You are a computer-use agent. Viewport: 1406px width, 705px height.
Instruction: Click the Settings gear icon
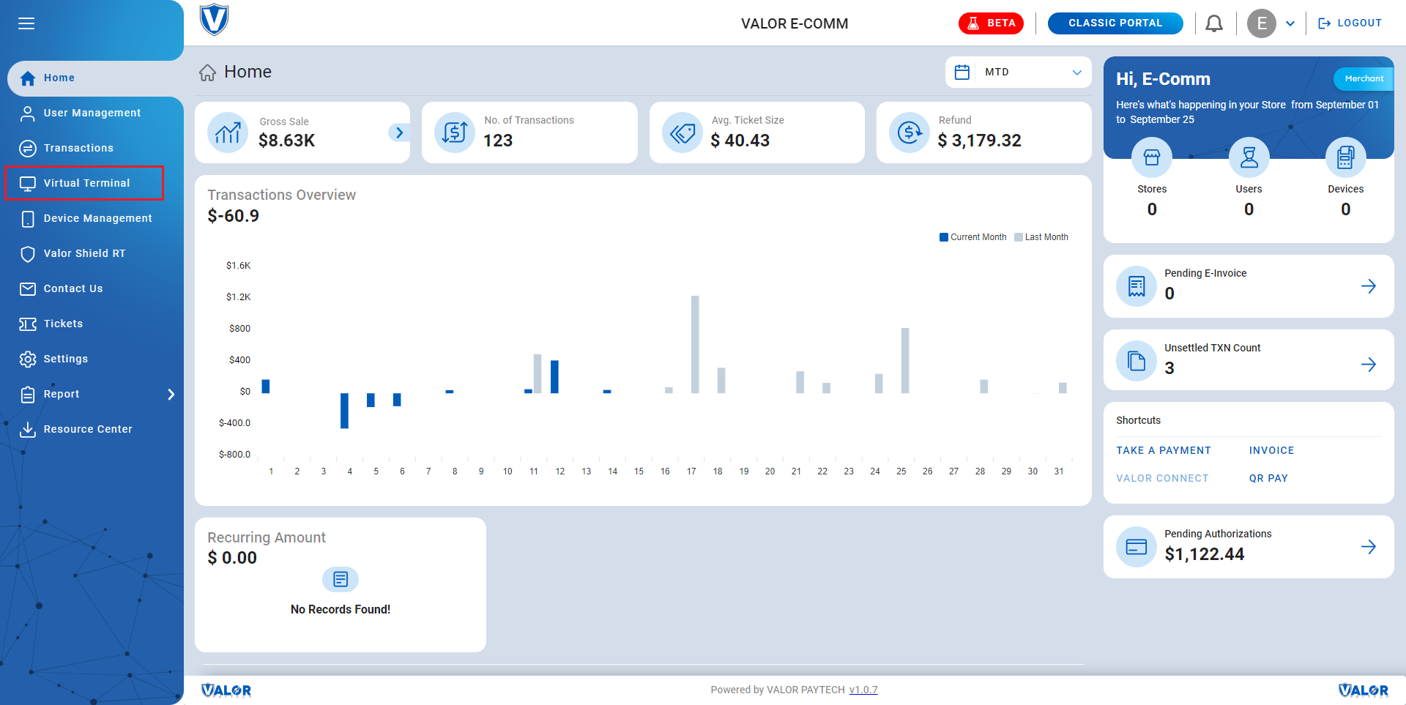click(28, 359)
